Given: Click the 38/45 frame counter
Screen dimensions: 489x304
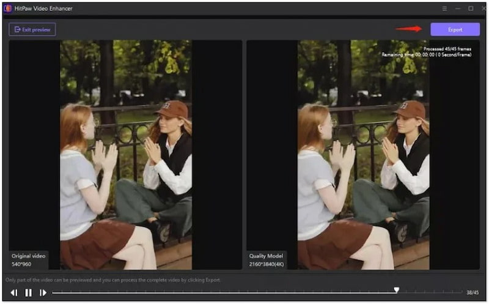Looking at the screenshot, I should [473, 293].
